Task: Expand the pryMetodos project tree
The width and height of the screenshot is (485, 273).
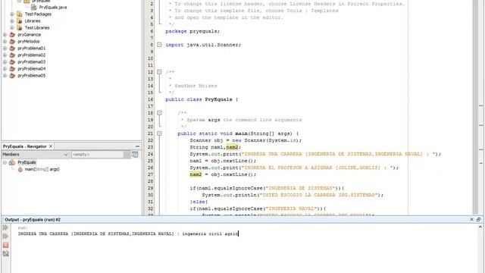Action: pyautogui.click(x=5, y=41)
